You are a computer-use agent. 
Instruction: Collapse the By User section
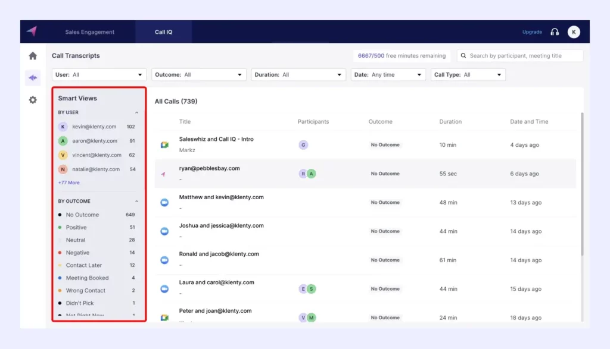(136, 112)
